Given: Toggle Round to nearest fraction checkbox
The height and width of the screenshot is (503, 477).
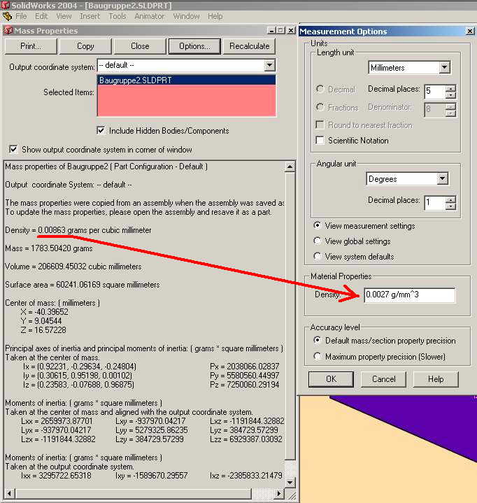Looking at the screenshot, I should click(x=320, y=125).
